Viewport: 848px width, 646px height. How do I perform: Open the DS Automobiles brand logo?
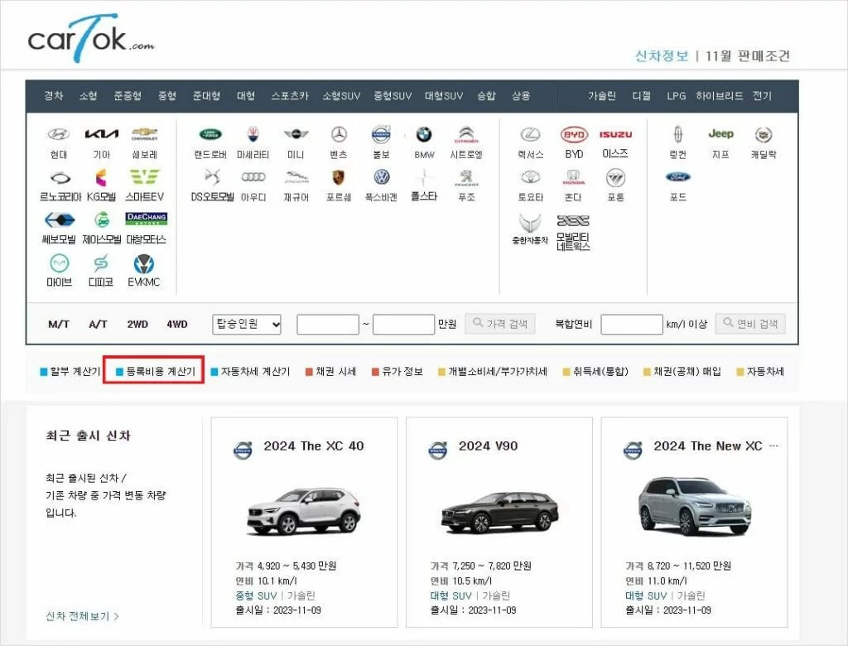click(212, 177)
